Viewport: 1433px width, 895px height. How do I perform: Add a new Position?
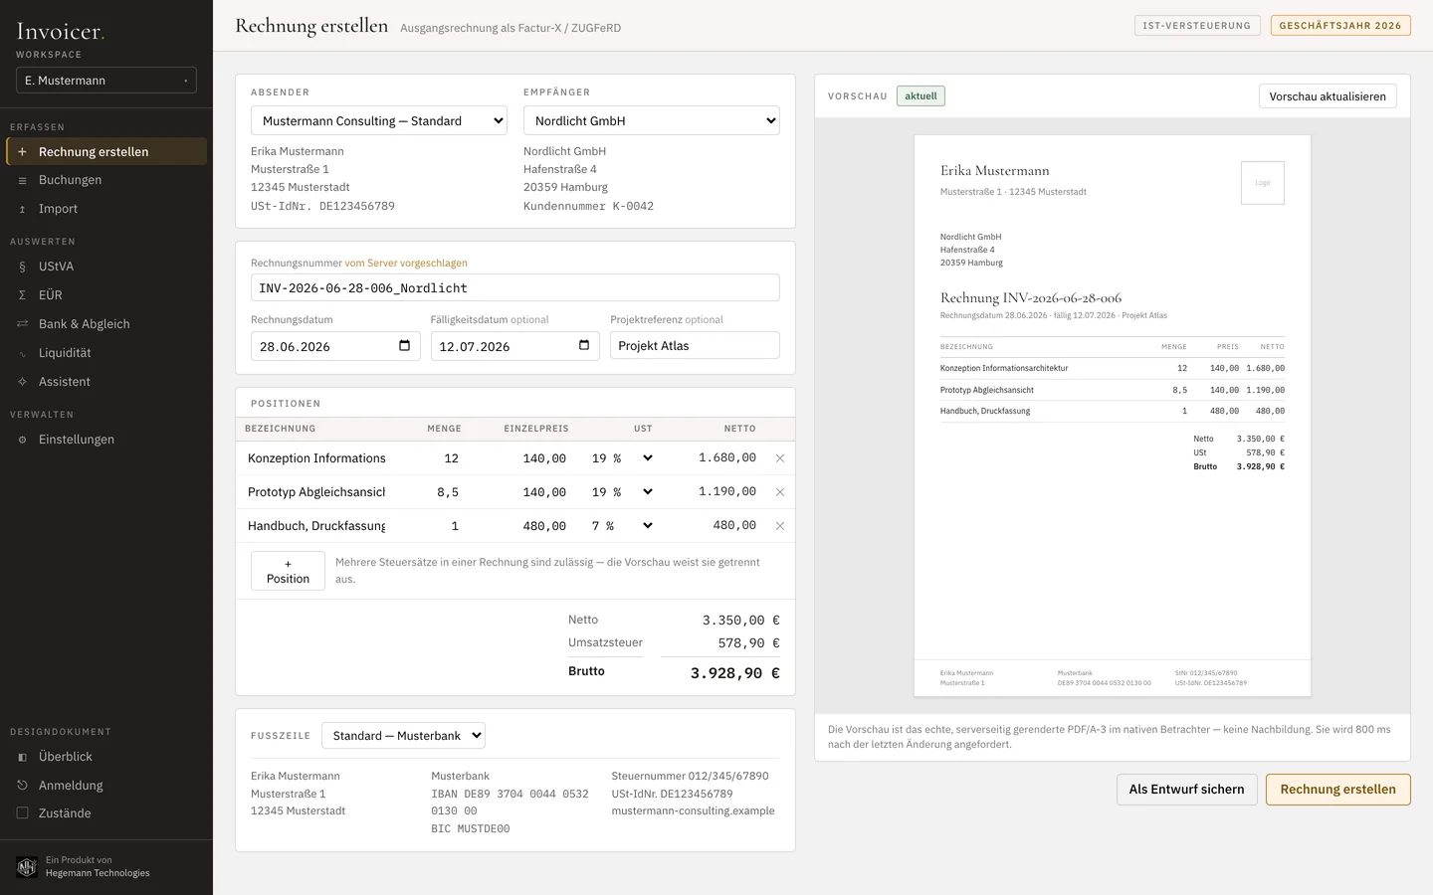[288, 571]
